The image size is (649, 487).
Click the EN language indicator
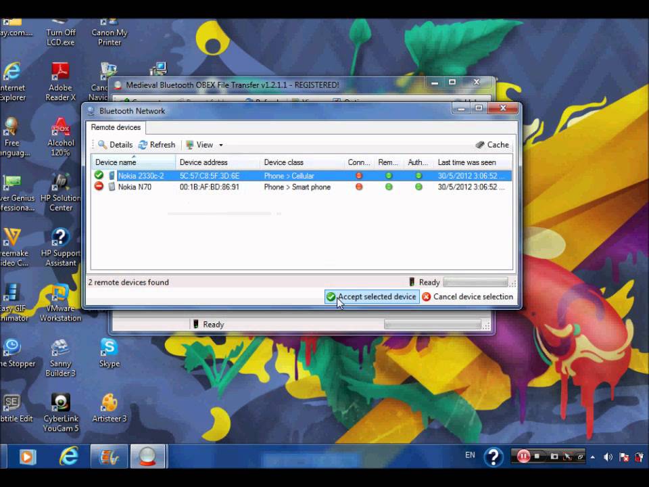click(470, 455)
